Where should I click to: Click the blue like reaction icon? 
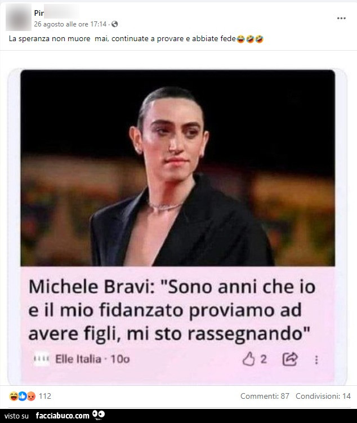click(x=23, y=396)
